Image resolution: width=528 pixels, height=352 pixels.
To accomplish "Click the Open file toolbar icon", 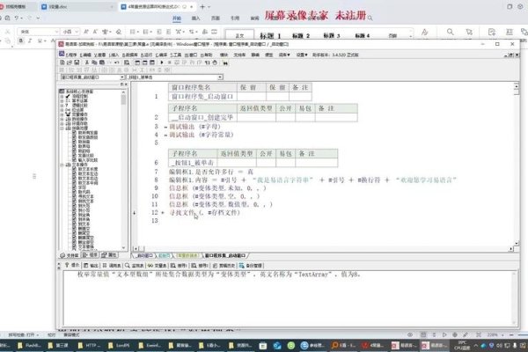I will (70, 62).
